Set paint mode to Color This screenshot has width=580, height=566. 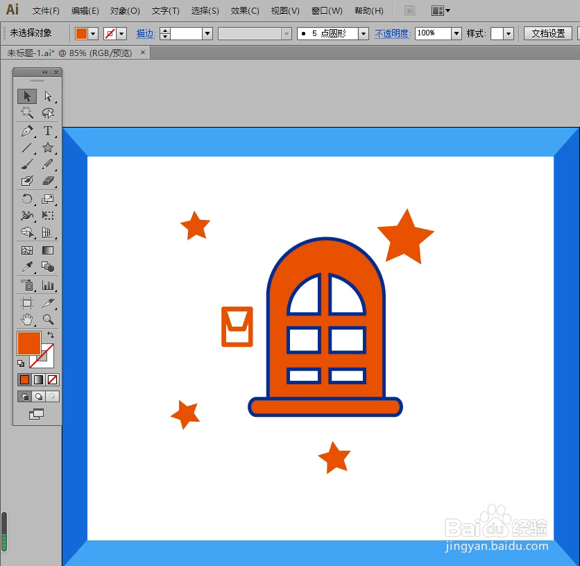pyautogui.click(x=24, y=379)
